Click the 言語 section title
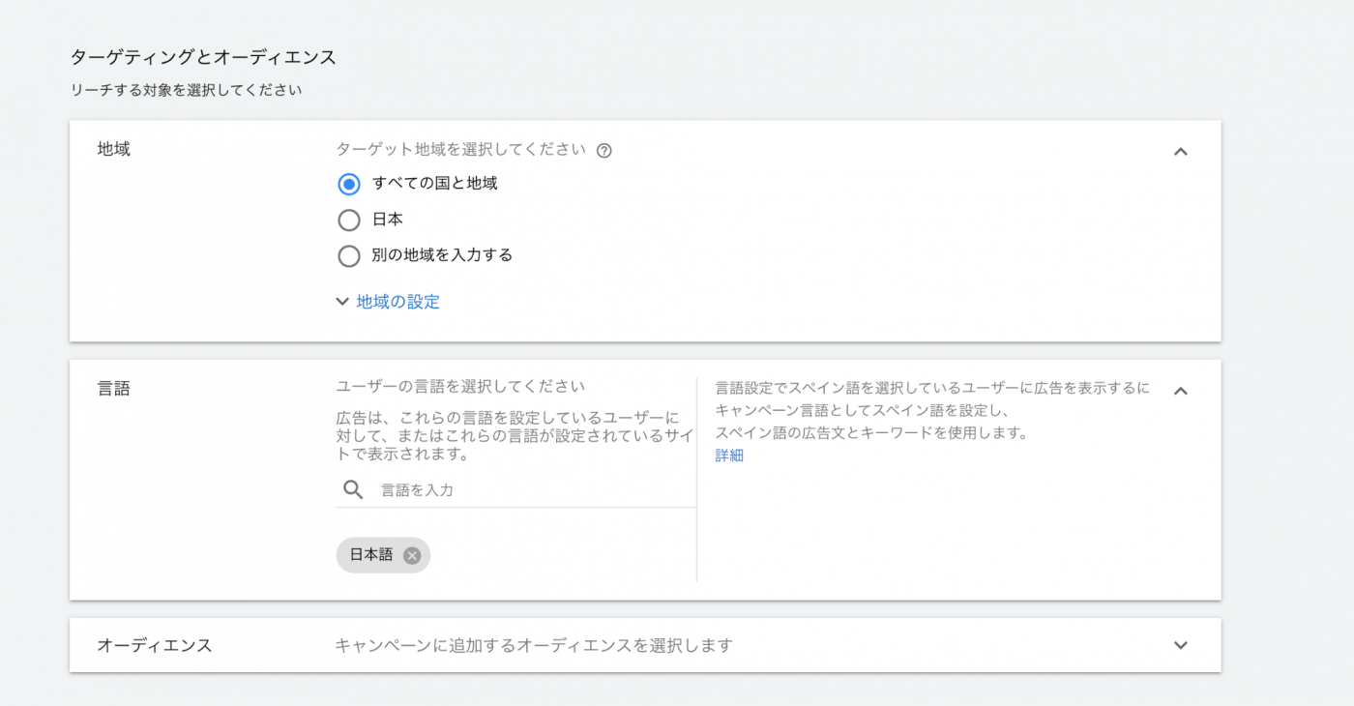 coord(113,390)
